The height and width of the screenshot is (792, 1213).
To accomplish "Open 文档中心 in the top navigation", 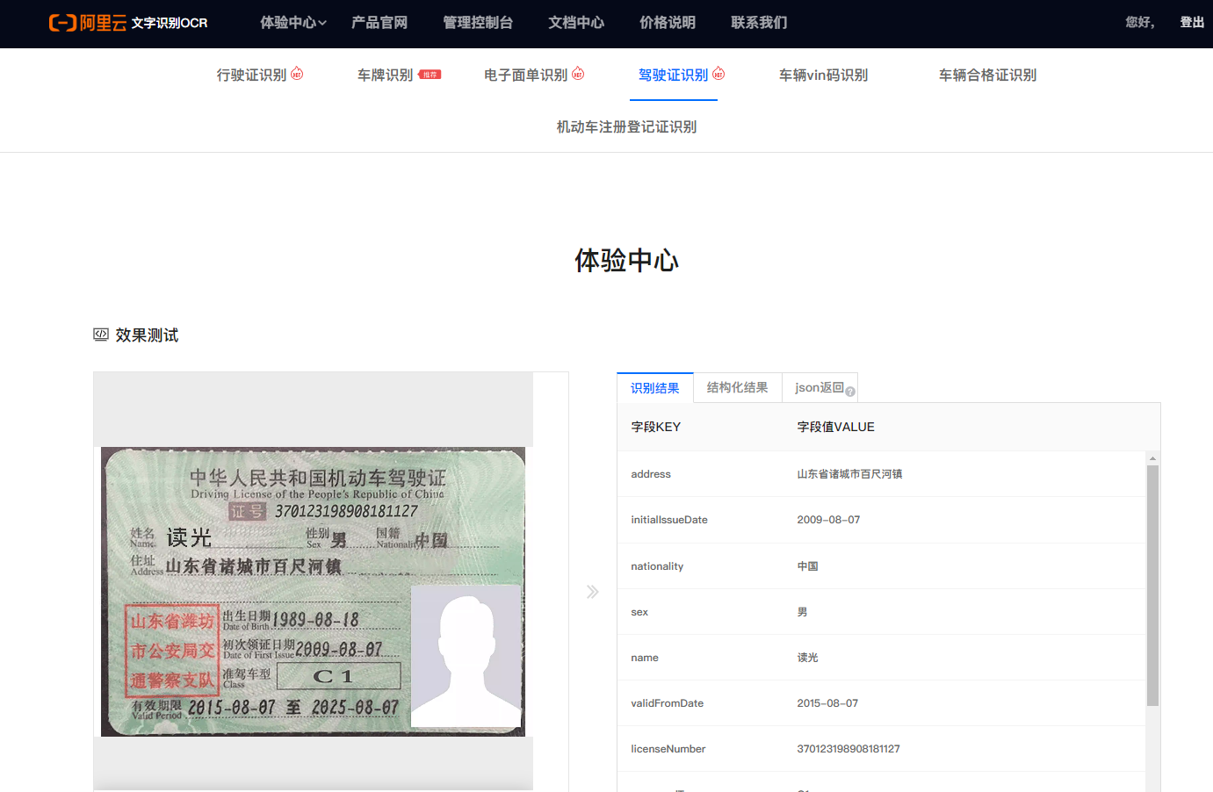I will point(576,23).
